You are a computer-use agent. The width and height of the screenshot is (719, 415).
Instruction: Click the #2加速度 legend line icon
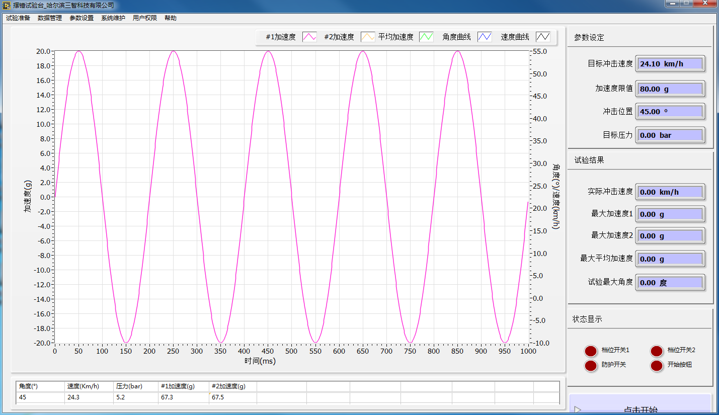click(x=368, y=37)
